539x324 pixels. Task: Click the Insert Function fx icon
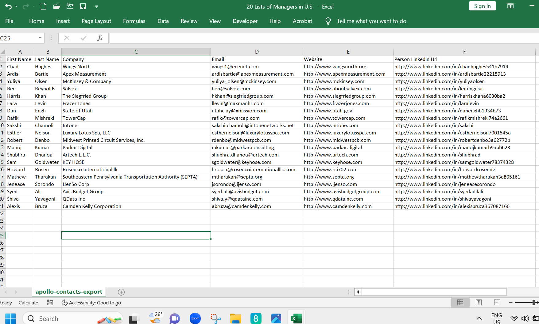coord(100,38)
